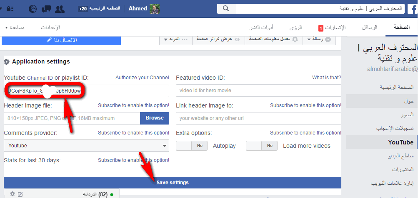Image resolution: width=418 pixels, height=198 pixels.
Task: Click the Featured video ID input field
Action: click(x=258, y=91)
